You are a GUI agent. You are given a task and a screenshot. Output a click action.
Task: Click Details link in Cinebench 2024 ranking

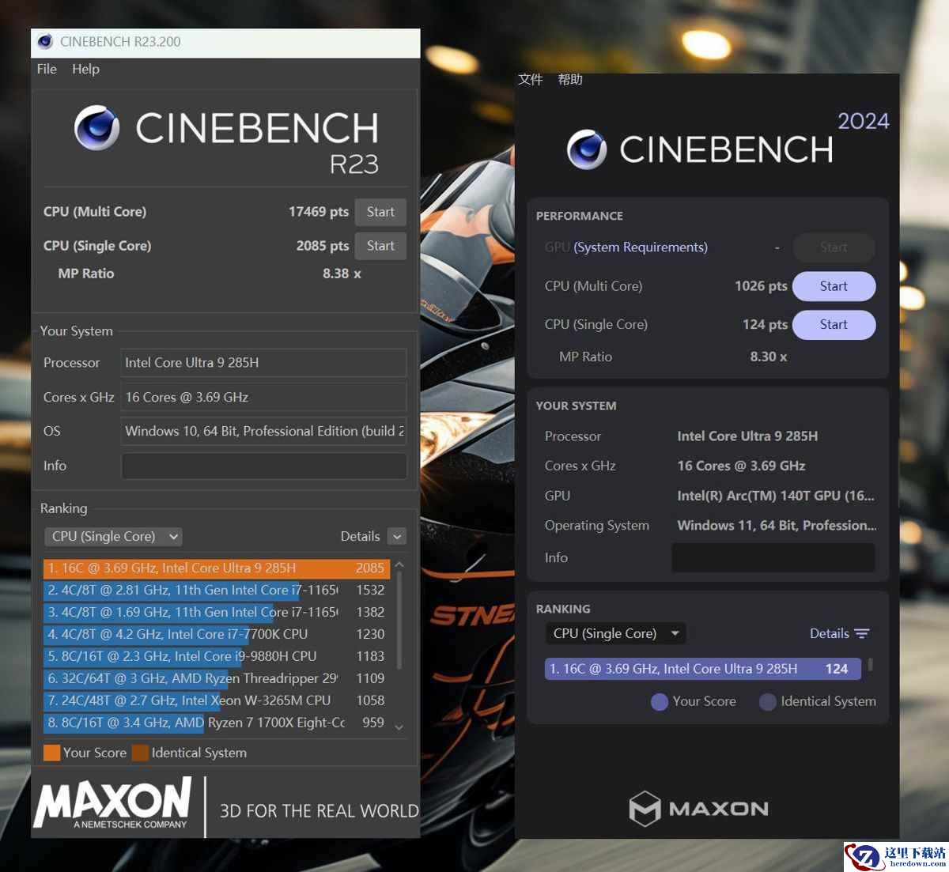tap(829, 633)
